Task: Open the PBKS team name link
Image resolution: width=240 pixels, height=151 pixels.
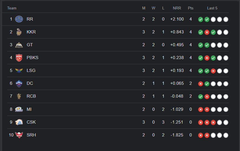Action: (32, 58)
